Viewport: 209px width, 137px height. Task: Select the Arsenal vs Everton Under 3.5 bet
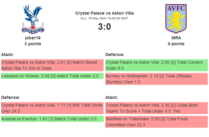click(52, 119)
